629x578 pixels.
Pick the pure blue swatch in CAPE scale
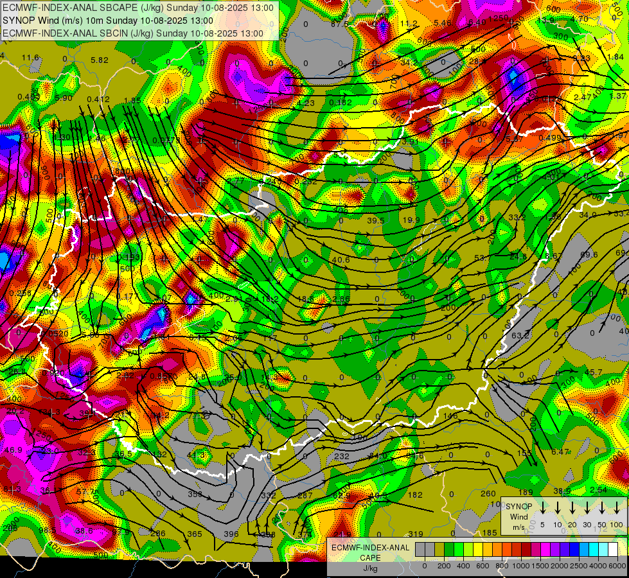[x=575, y=549]
